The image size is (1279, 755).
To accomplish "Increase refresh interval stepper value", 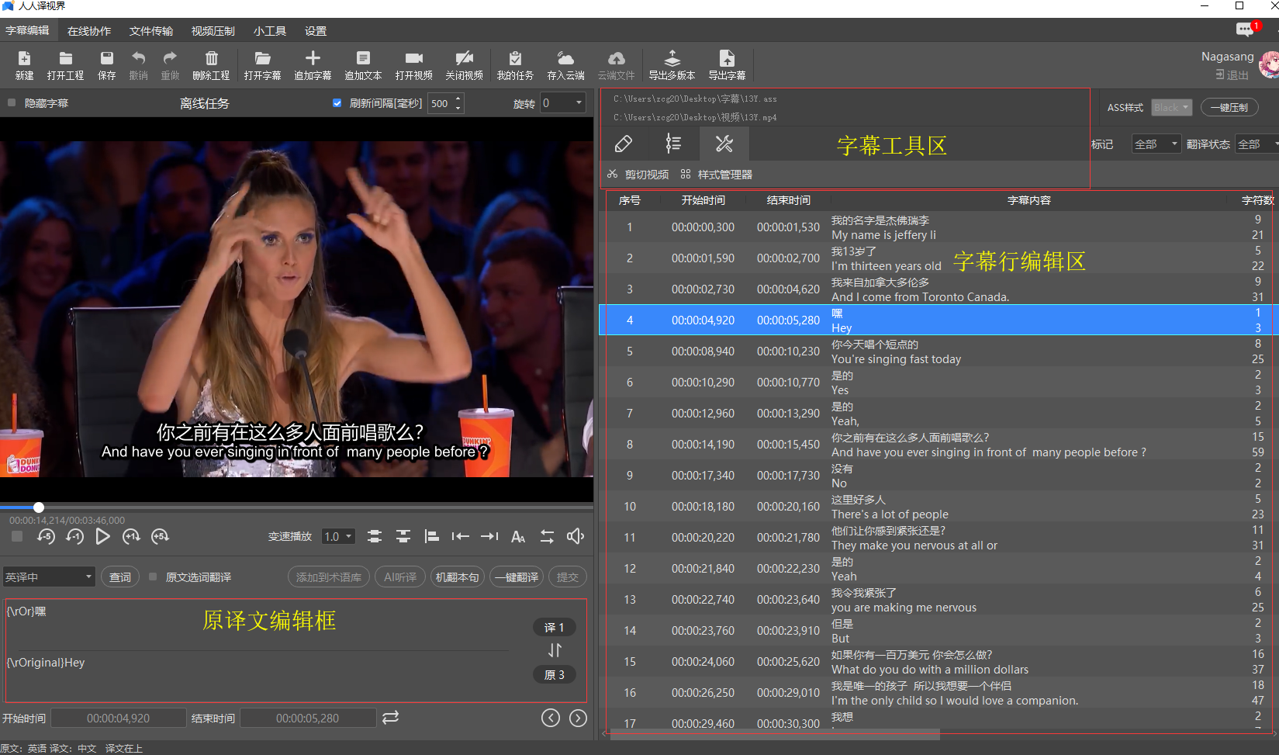I will tap(458, 98).
